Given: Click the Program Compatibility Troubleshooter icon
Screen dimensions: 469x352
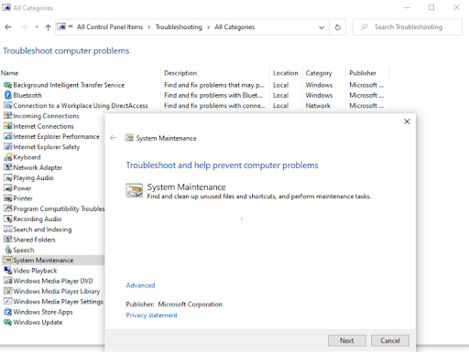Looking at the screenshot, I should tap(7, 208).
